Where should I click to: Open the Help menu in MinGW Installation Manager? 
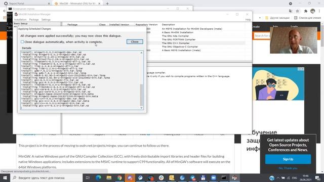click(248, 20)
